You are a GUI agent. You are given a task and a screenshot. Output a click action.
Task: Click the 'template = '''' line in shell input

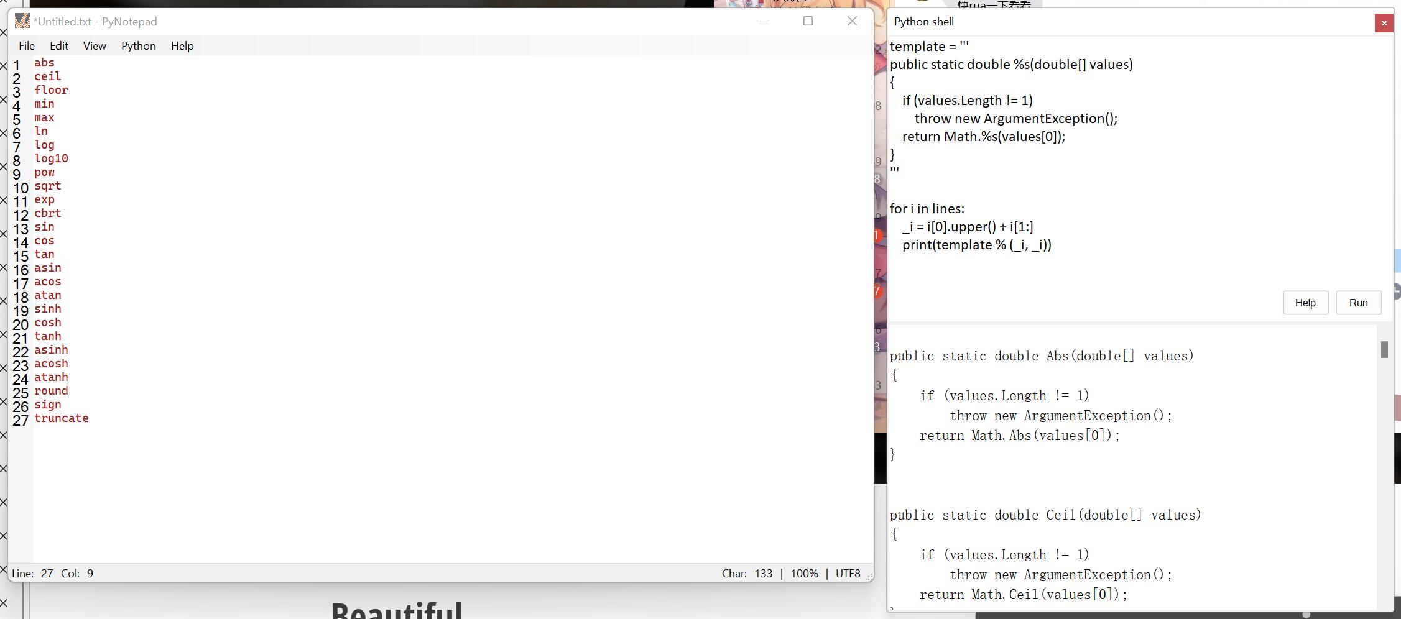(929, 47)
